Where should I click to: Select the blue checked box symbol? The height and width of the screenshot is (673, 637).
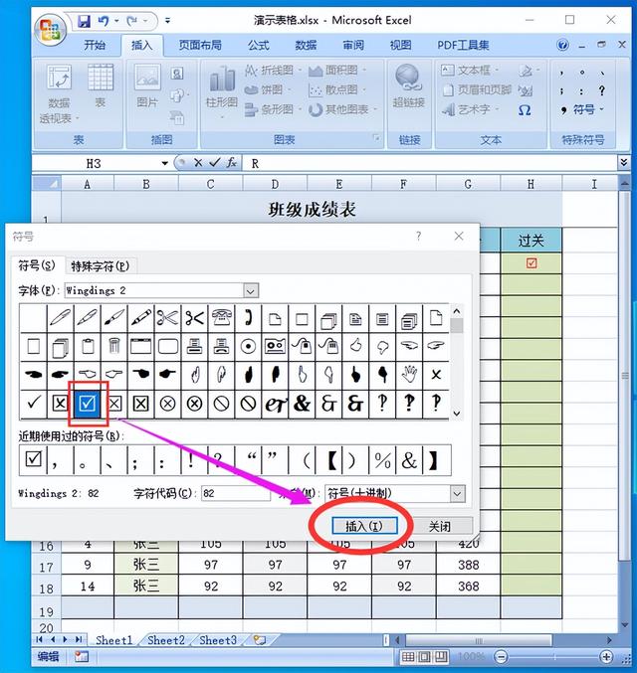coord(87,404)
